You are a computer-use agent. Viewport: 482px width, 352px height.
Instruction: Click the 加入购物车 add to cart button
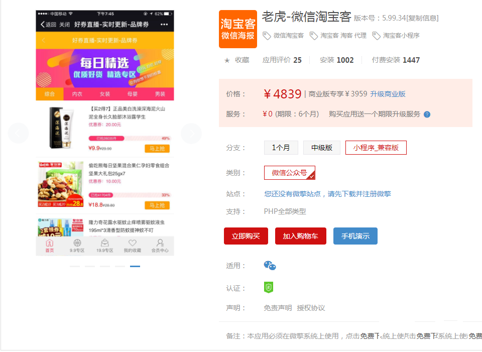[301, 236]
